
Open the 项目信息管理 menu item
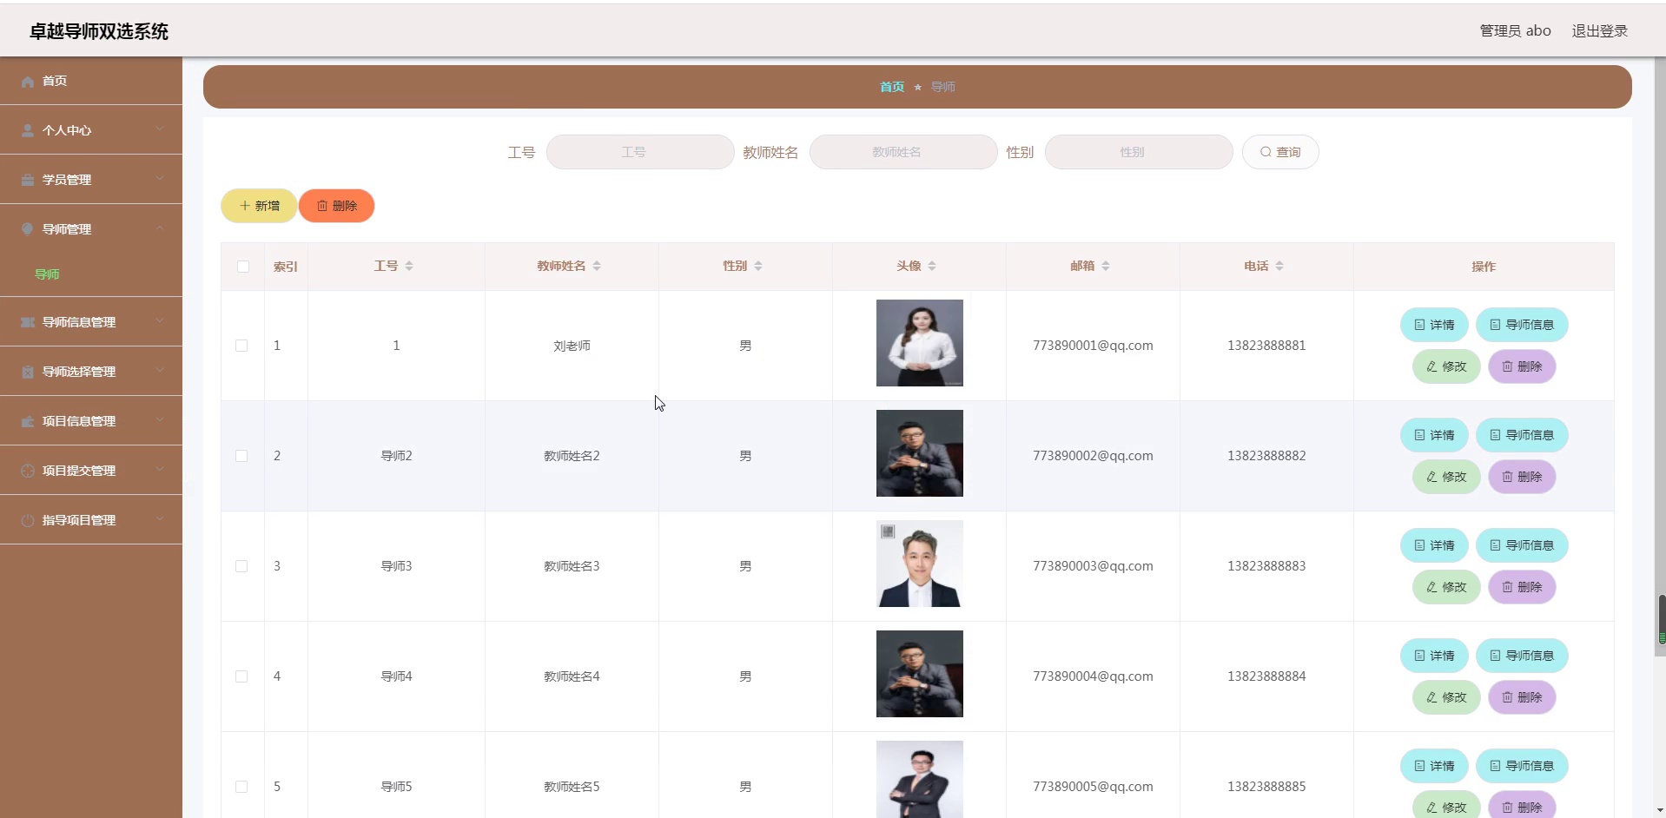coord(91,421)
